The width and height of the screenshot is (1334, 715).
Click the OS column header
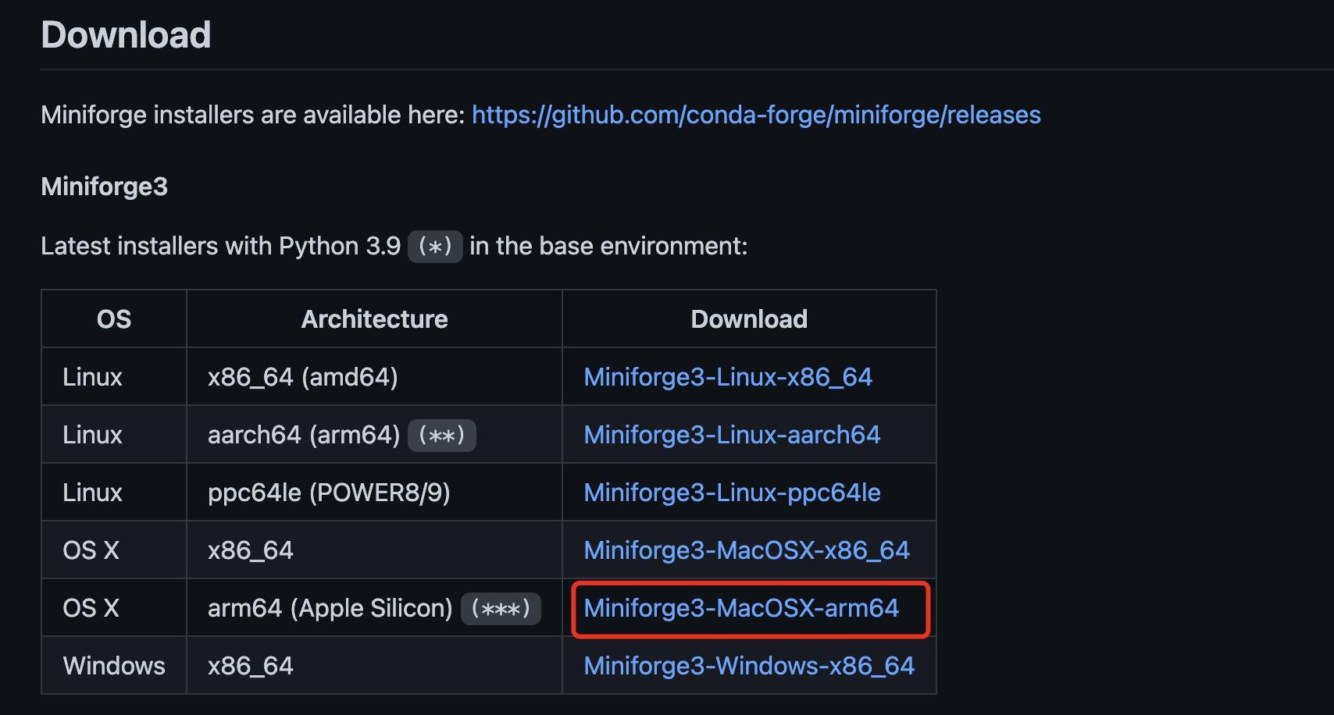[114, 319]
